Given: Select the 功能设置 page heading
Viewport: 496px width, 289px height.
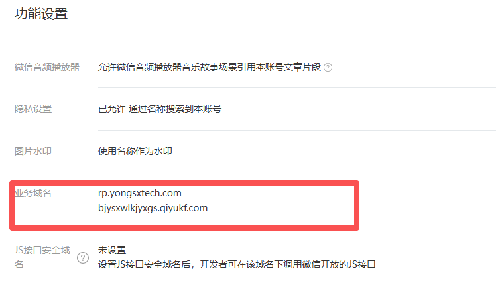Looking at the screenshot, I should (41, 14).
